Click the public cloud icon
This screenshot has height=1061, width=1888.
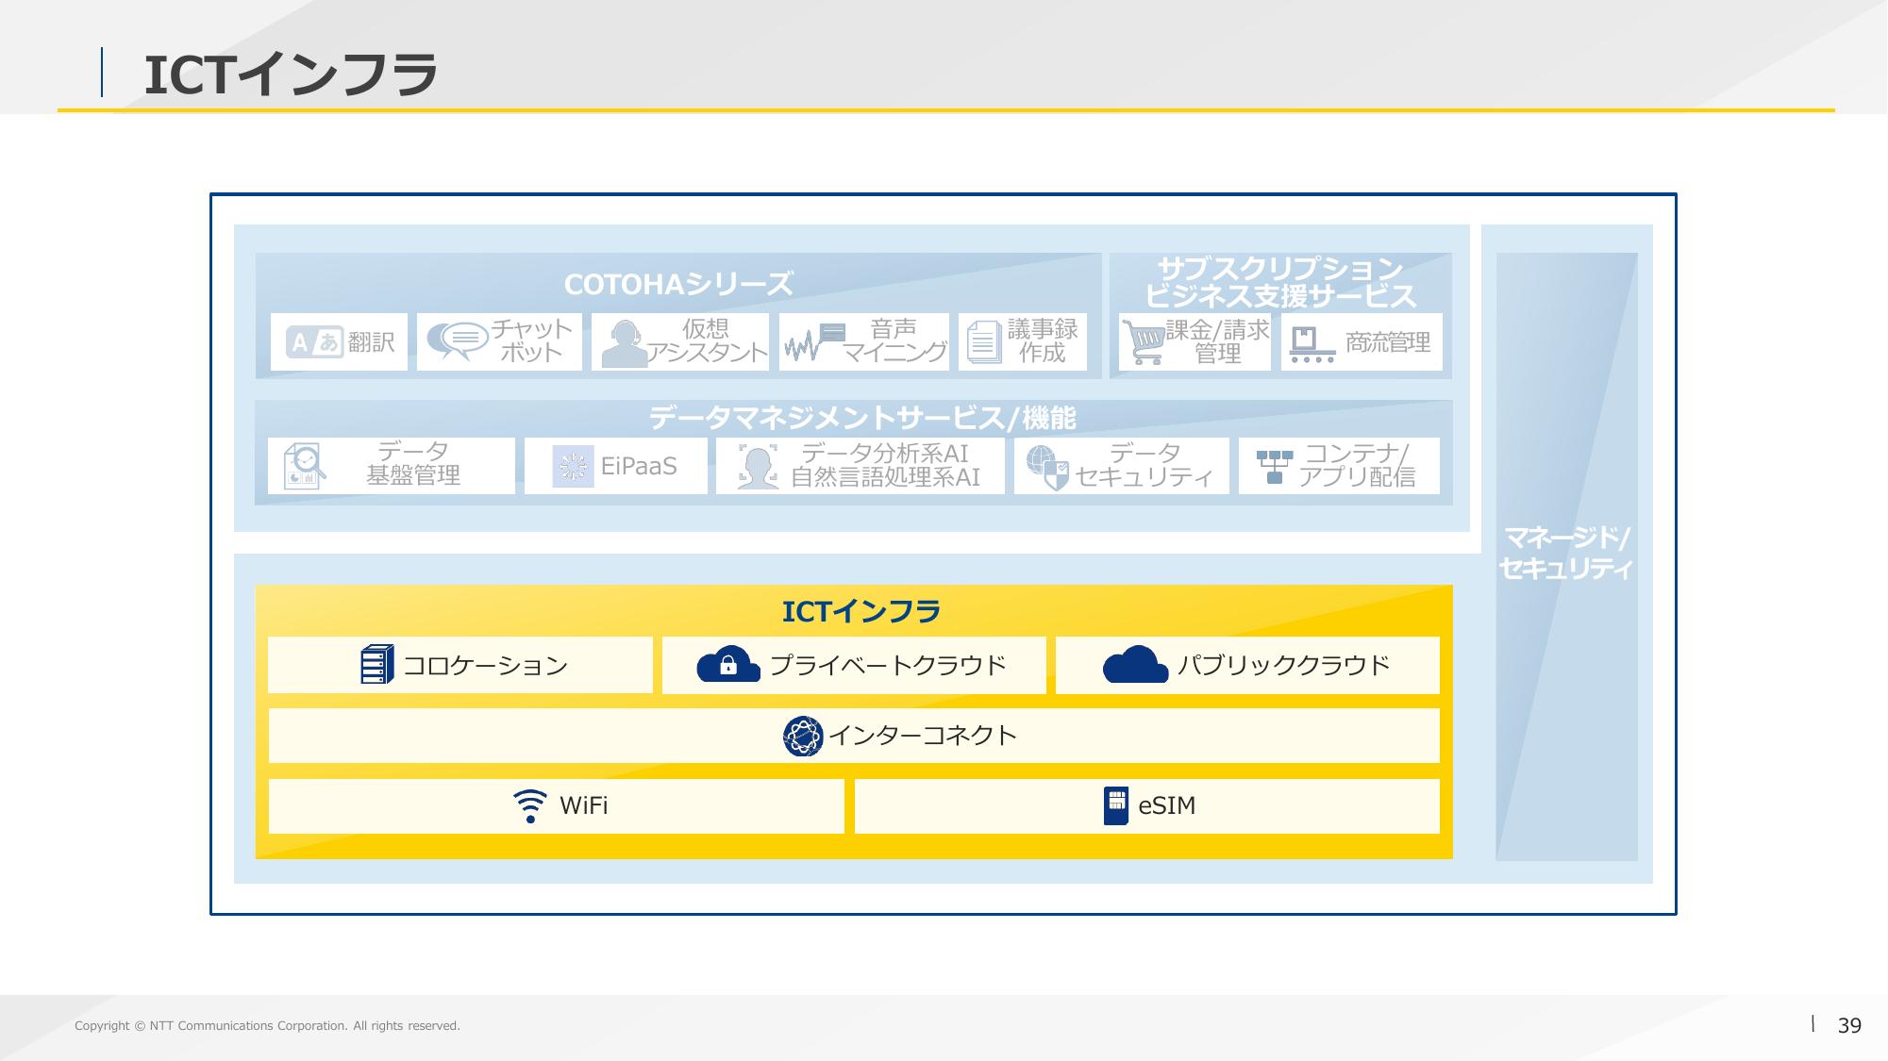point(1136,665)
